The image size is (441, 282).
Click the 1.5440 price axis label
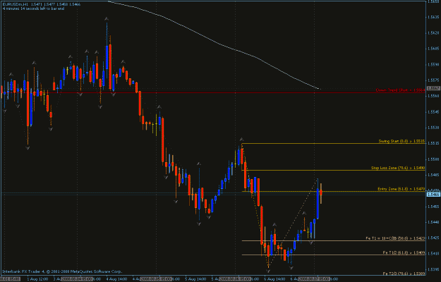(x=433, y=222)
